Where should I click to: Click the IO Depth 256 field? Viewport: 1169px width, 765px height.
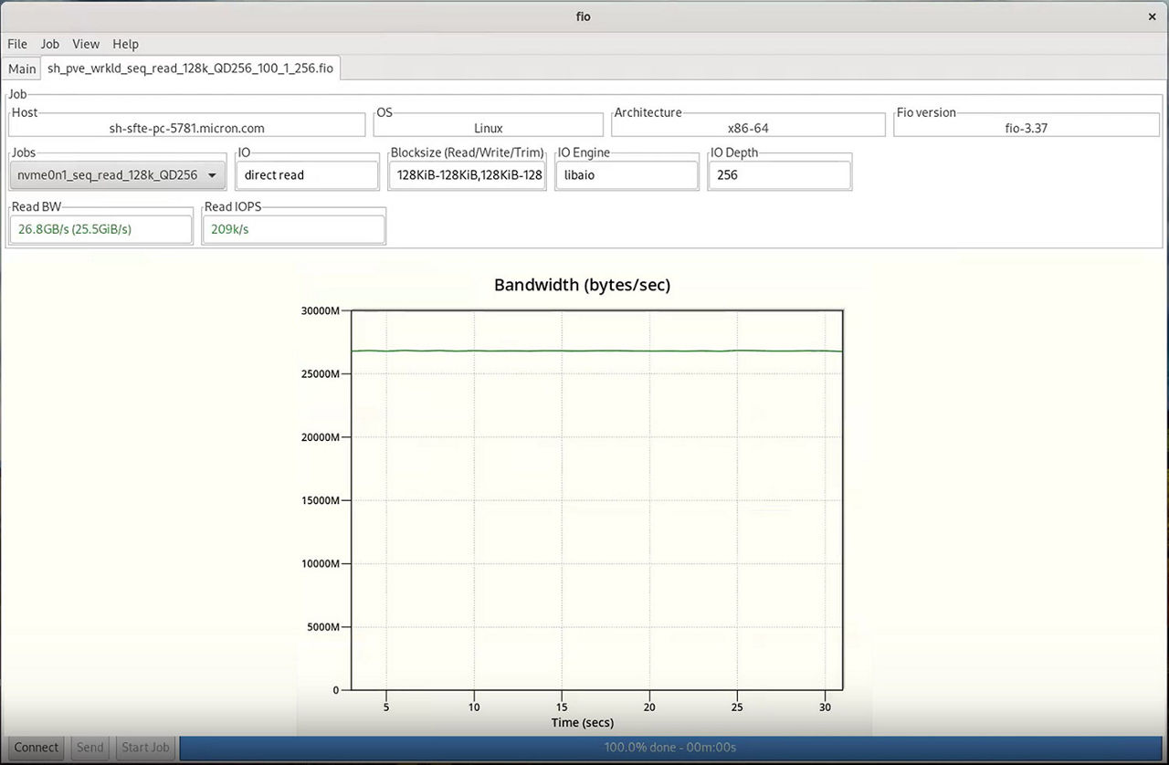(778, 174)
